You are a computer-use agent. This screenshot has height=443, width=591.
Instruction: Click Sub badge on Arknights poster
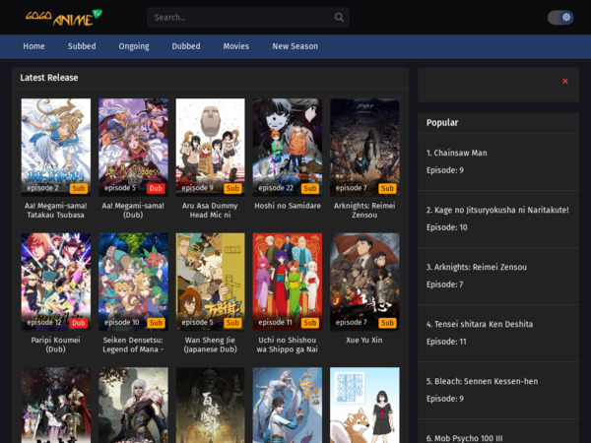click(387, 188)
